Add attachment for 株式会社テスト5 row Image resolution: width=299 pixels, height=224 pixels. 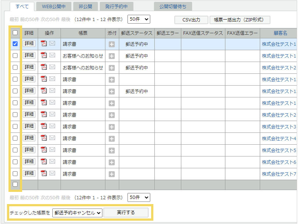[x=112, y=151]
